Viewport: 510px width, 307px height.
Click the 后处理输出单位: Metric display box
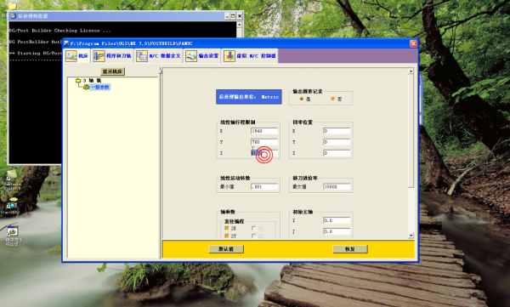click(x=249, y=97)
